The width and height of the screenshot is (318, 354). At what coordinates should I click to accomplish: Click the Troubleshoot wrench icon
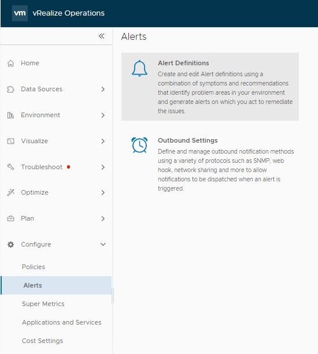[x=10, y=167]
